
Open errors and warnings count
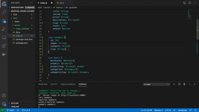[26, 110]
